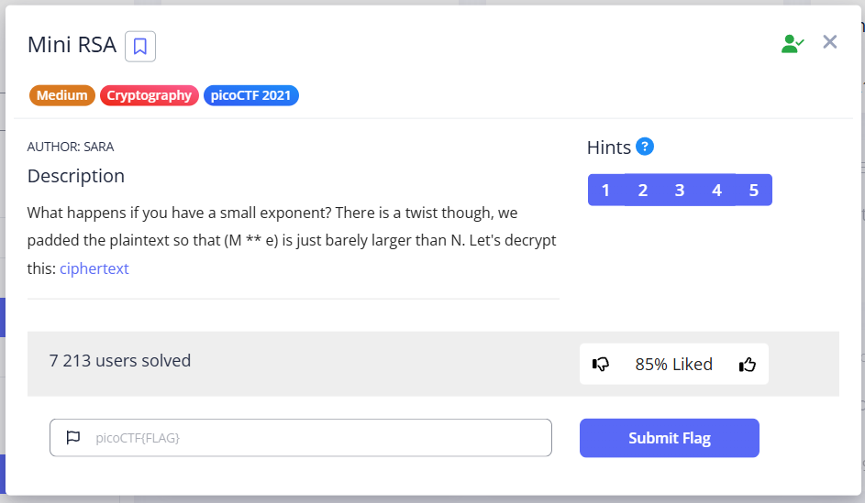
Task: Bookmark the Mini RSA challenge
Action: (x=140, y=46)
